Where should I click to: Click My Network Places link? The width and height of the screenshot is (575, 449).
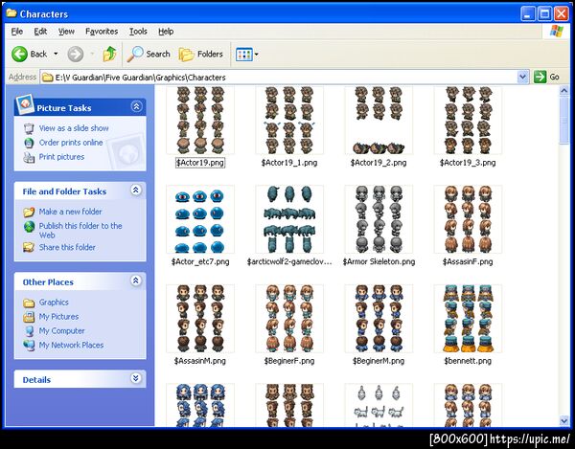tap(71, 345)
